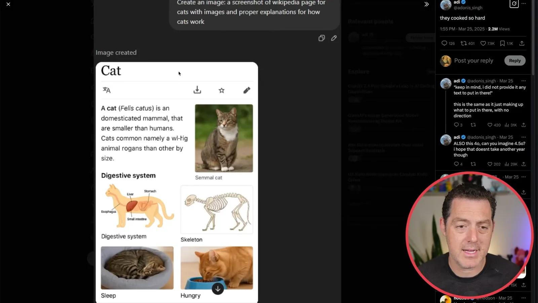The height and width of the screenshot is (303, 538).
Task: Focus the Post your reply field
Action: coord(473,61)
